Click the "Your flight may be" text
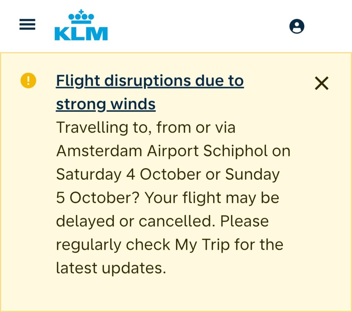352x312 pixels. click(x=212, y=198)
